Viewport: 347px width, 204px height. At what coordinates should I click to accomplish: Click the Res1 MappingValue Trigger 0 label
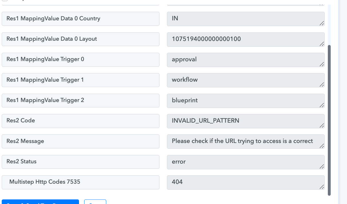(80, 60)
